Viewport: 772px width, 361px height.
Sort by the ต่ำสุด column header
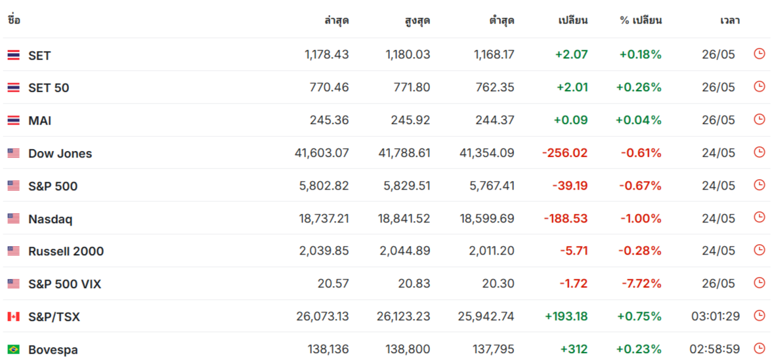pyautogui.click(x=502, y=21)
